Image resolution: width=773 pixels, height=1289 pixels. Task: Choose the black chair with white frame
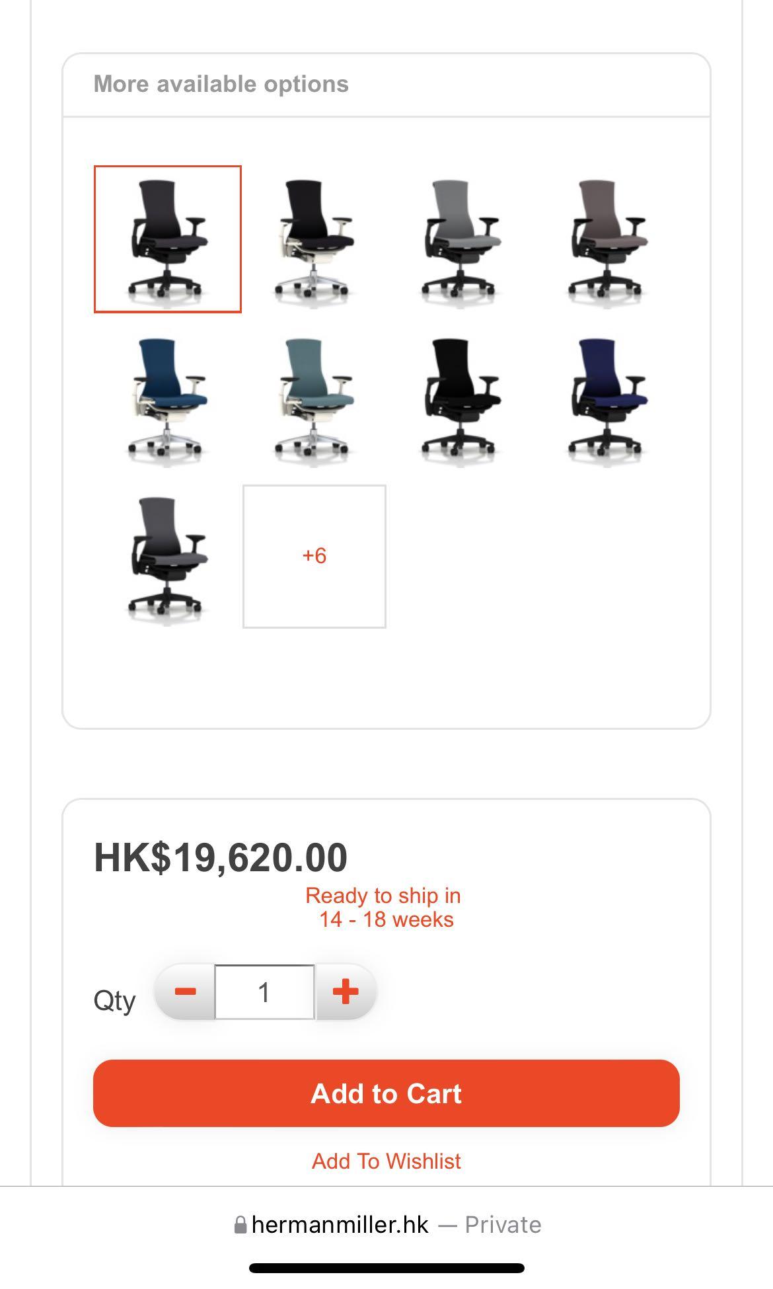click(x=314, y=239)
